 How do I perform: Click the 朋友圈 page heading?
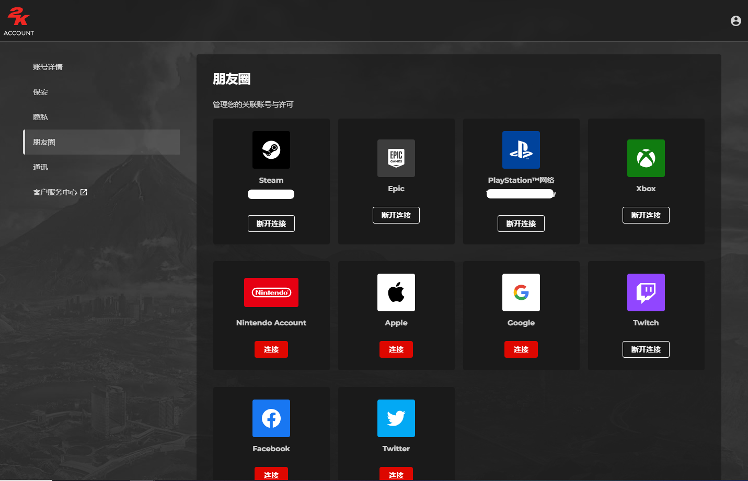pyautogui.click(x=232, y=79)
